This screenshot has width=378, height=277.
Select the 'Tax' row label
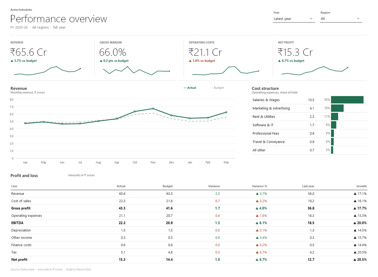14,252
